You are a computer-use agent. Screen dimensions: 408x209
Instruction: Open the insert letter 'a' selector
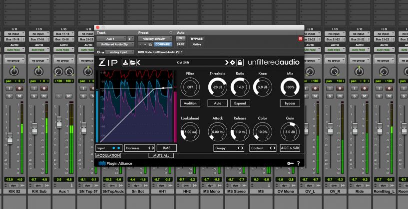click(131, 39)
